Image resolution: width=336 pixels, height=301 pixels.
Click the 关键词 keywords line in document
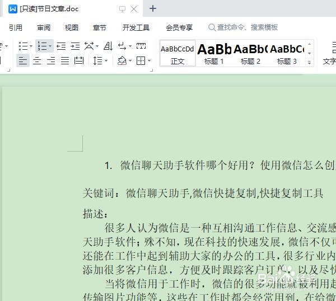(203, 194)
